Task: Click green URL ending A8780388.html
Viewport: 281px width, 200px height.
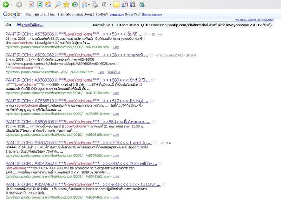Action: point(58,93)
